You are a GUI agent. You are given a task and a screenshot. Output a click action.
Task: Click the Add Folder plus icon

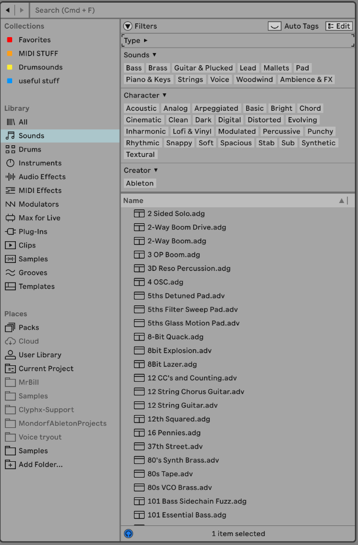click(x=10, y=464)
